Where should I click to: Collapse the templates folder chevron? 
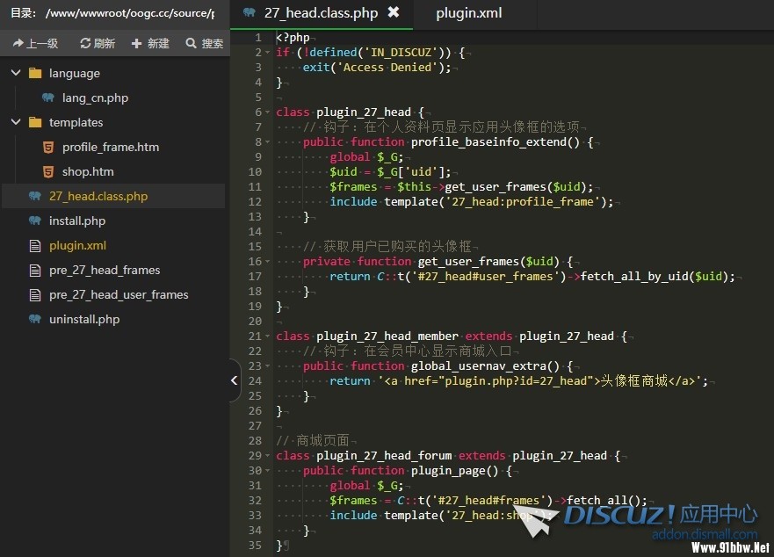[x=16, y=122]
